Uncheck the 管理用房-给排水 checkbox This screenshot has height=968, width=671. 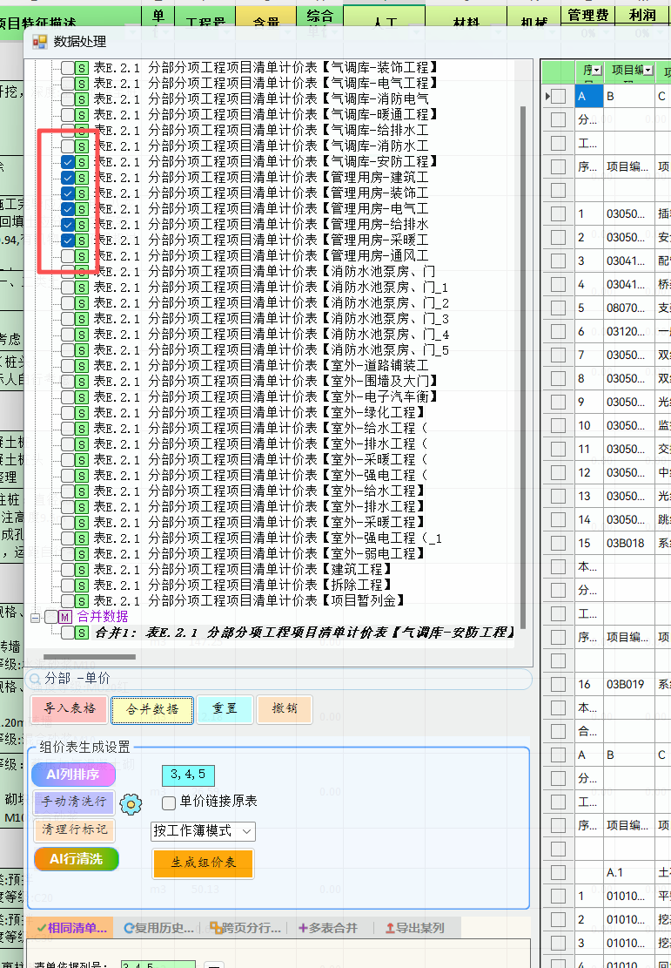tap(67, 225)
